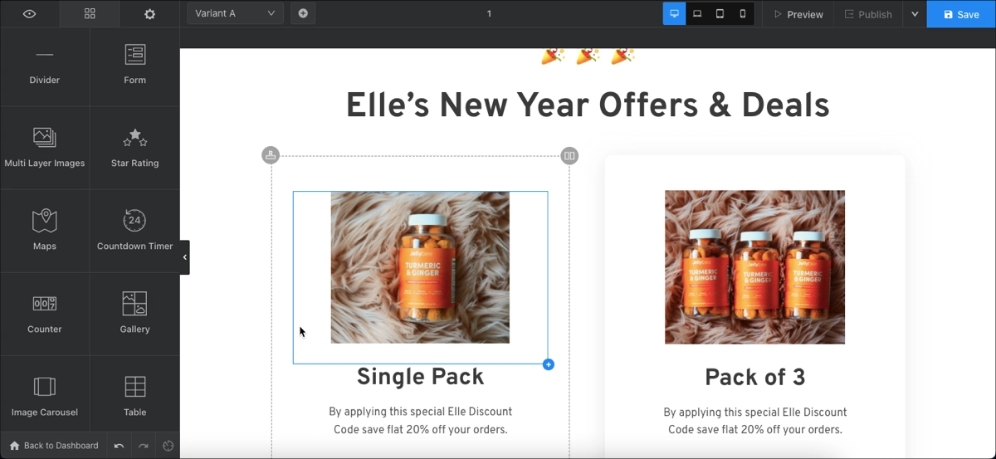Screen dimensions: 996x459
Task: Select the Single Pack heading
Action: 420,377
